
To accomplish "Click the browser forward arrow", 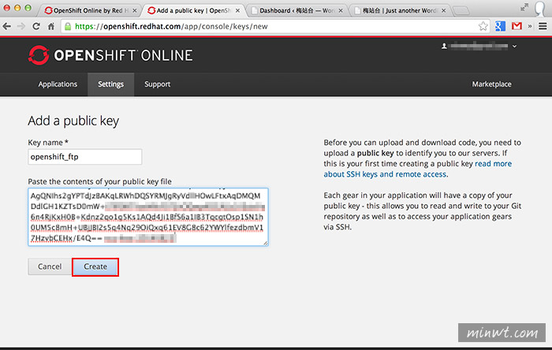I will 21,26.
